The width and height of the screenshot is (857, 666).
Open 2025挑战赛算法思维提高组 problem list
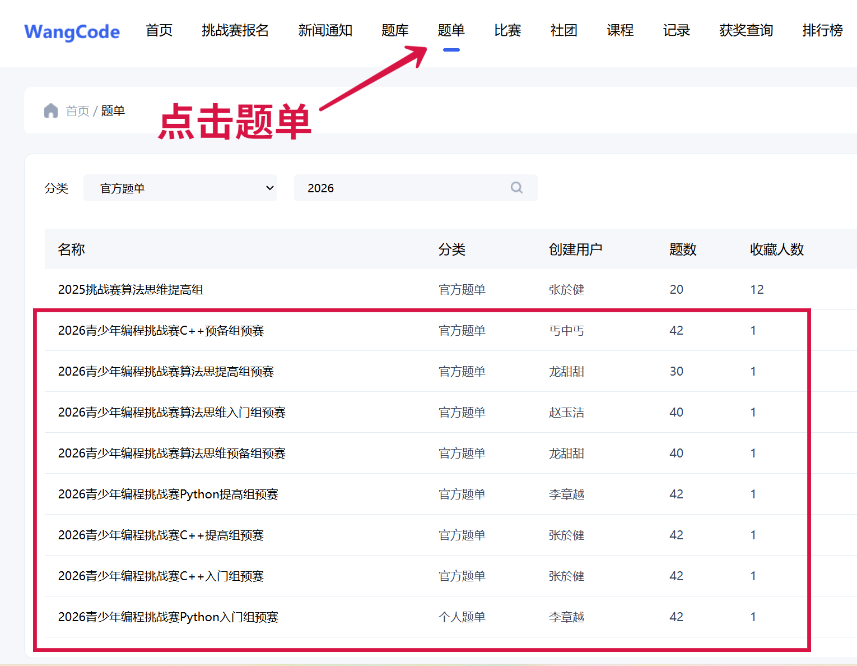point(131,289)
